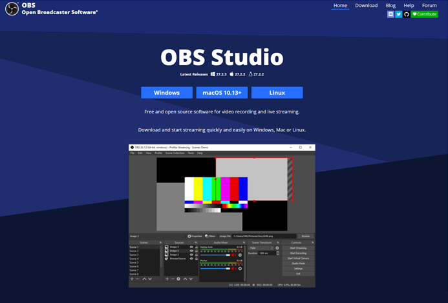This screenshot has width=448, height=303.
Task: Open source properties gear in Sources footer
Action: point(178,279)
